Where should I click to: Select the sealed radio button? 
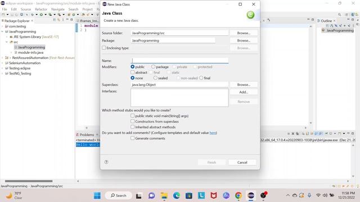tap(155, 78)
